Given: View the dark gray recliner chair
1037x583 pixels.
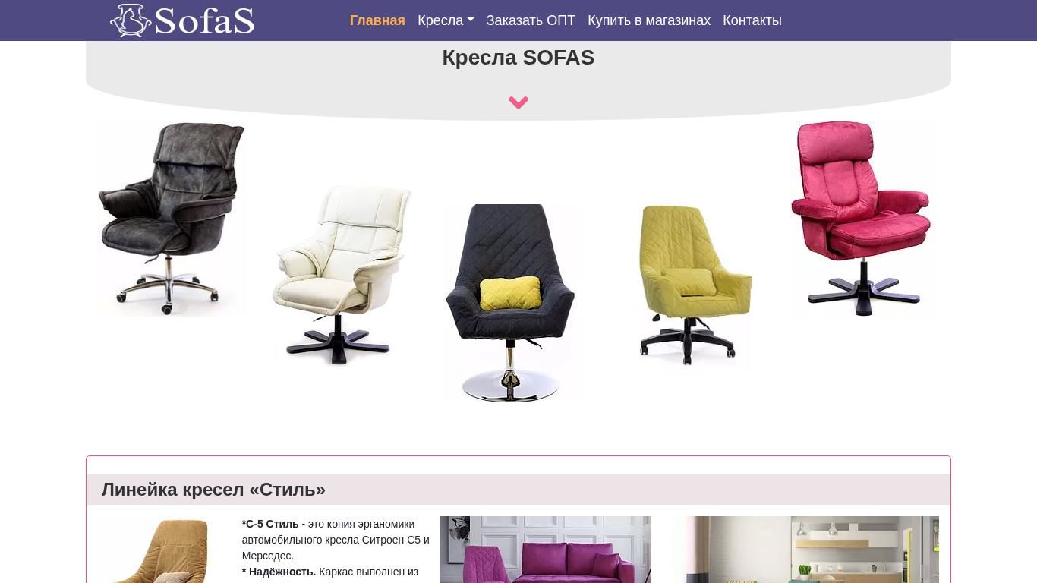Looking at the screenshot, I should [172, 219].
